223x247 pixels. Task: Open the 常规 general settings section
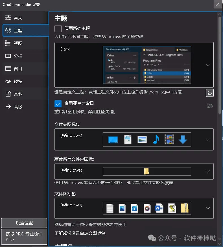coord(25,18)
